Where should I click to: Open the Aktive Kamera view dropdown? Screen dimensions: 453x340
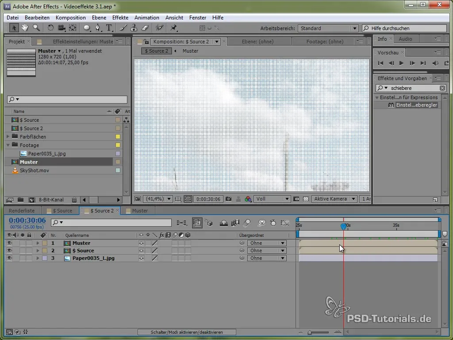click(334, 199)
